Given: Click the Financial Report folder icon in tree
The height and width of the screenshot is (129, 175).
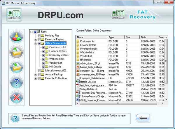Looking at the screenshot, I should tap(43, 40).
